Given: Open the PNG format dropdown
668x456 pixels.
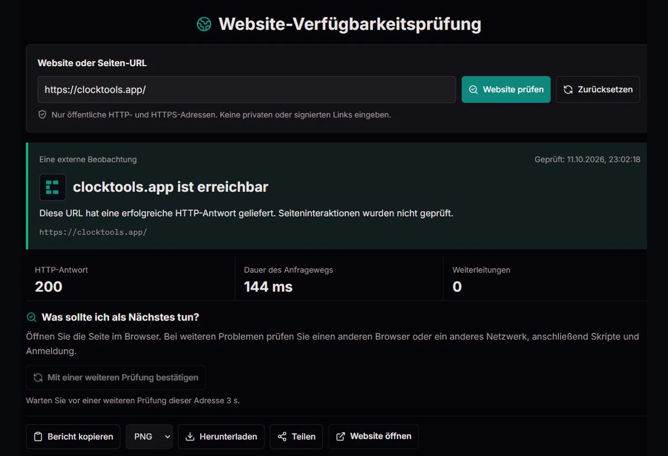Looking at the screenshot, I should click(149, 437).
